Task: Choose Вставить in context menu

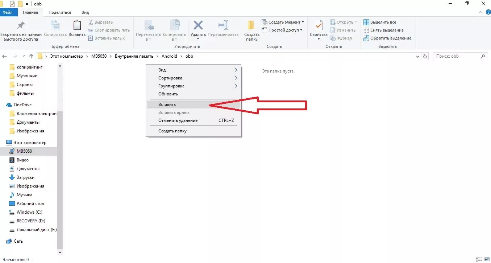Action: (194, 104)
